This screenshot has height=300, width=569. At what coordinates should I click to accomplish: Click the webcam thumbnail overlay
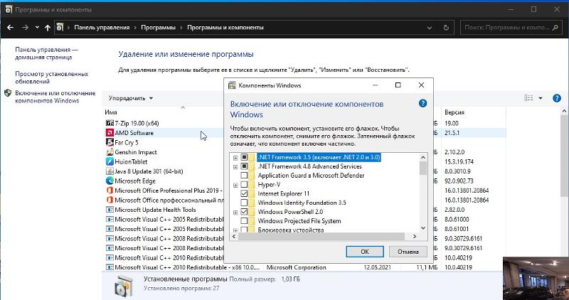[536, 279]
